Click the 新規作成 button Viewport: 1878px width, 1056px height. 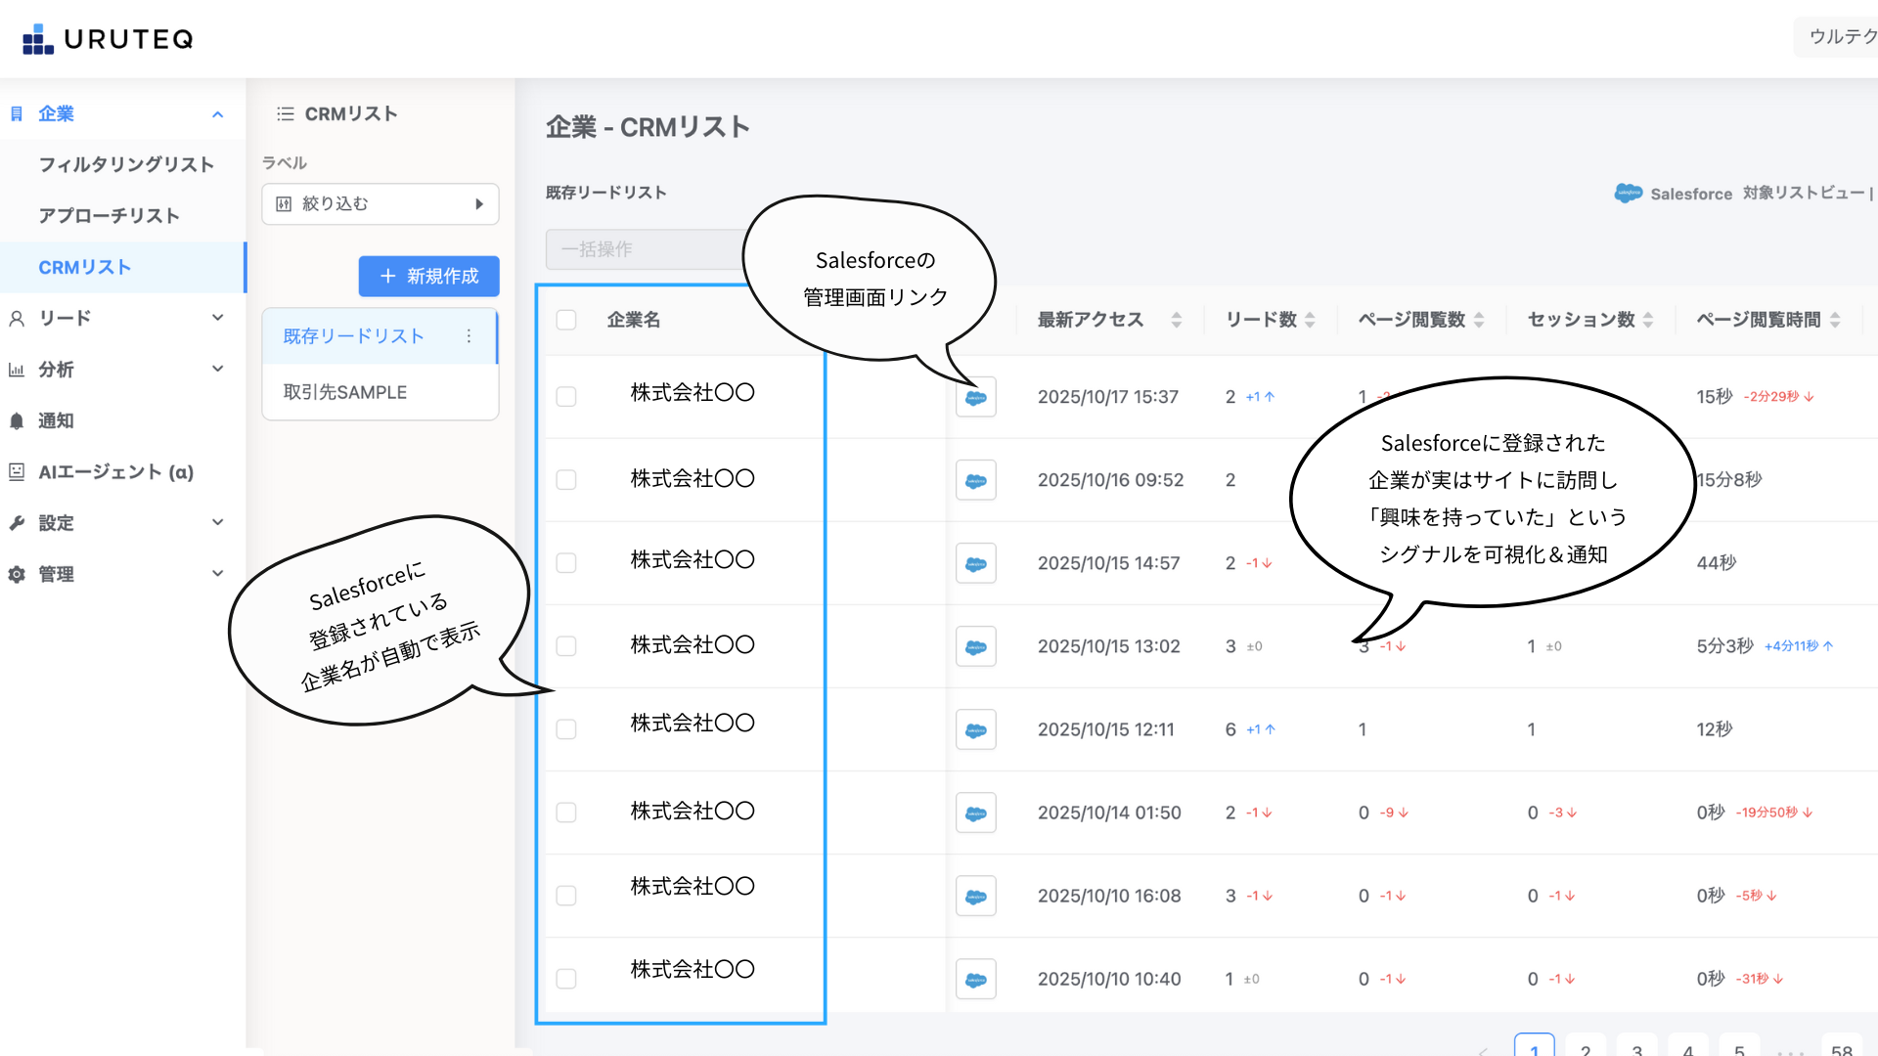pyautogui.click(x=428, y=277)
